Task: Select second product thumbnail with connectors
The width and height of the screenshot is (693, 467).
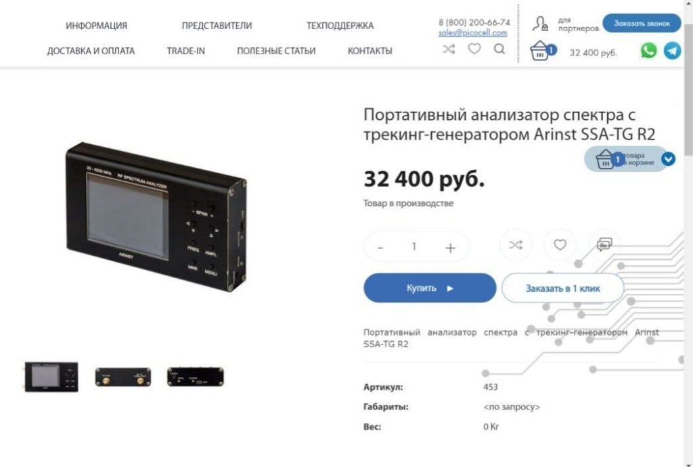Action: (123, 377)
